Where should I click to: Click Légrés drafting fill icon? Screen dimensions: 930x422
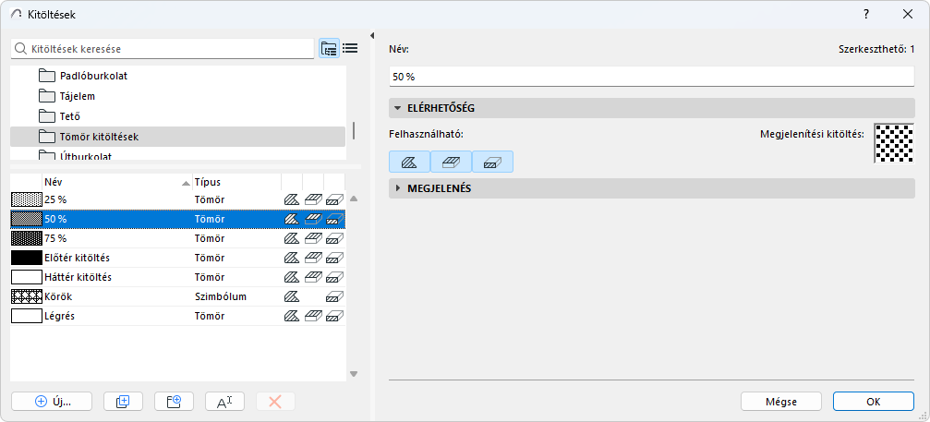click(x=291, y=316)
